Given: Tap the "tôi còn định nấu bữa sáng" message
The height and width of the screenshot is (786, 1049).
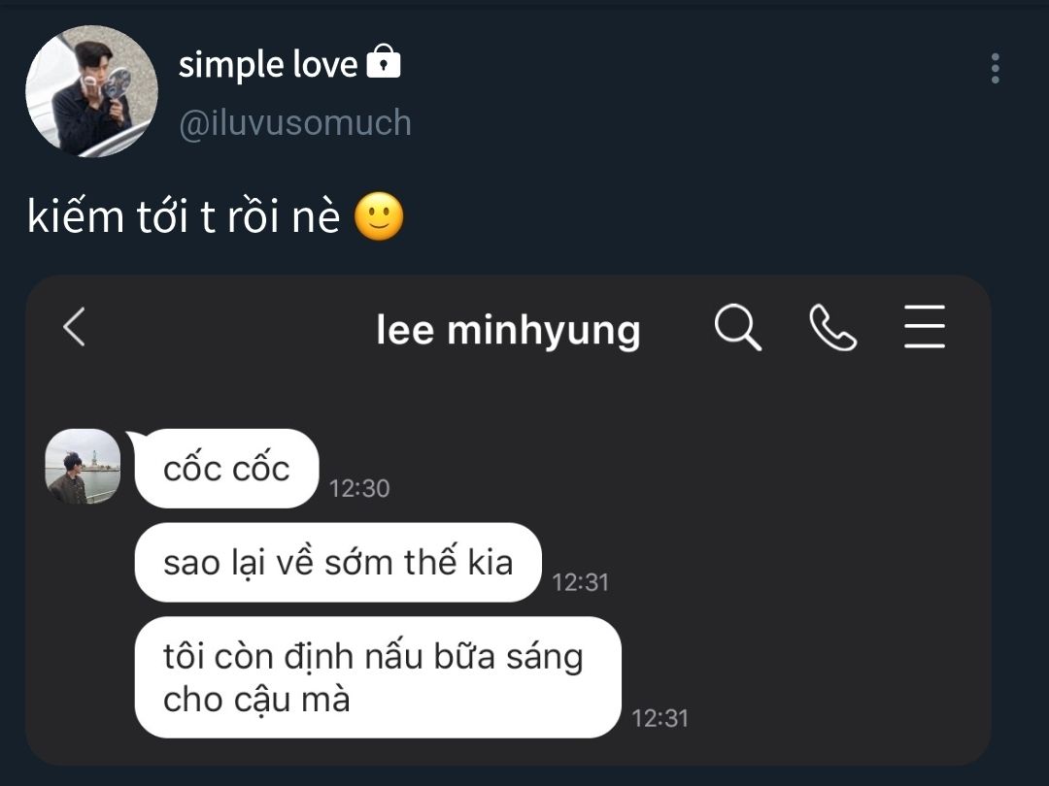Looking at the screenshot, I should click(377, 677).
